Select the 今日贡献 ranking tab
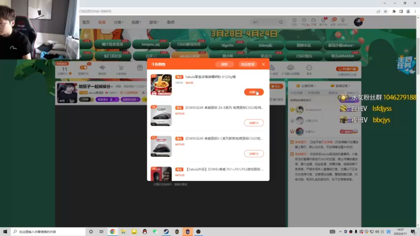Screen dimensions: 420x236 296,93
